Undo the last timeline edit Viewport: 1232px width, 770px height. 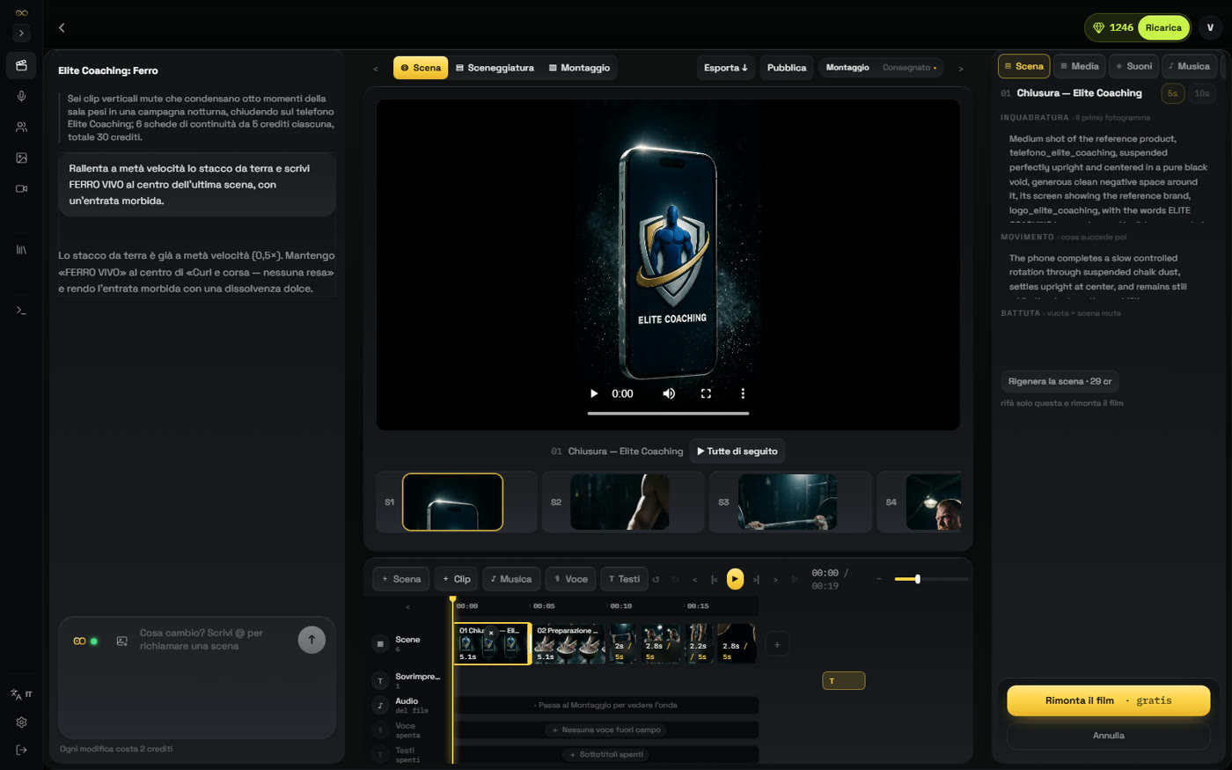[656, 579]
